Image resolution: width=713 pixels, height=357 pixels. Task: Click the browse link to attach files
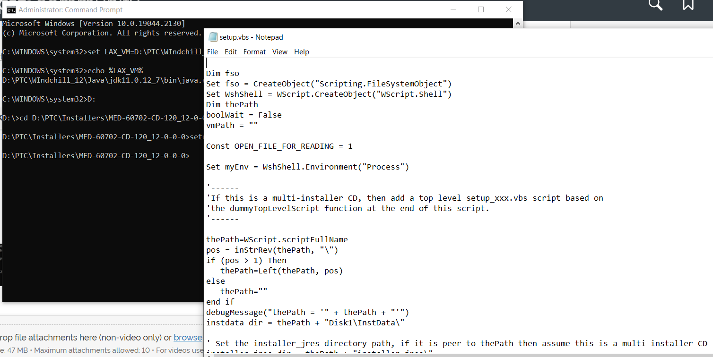pyautogui.click(x=188, y=337)
